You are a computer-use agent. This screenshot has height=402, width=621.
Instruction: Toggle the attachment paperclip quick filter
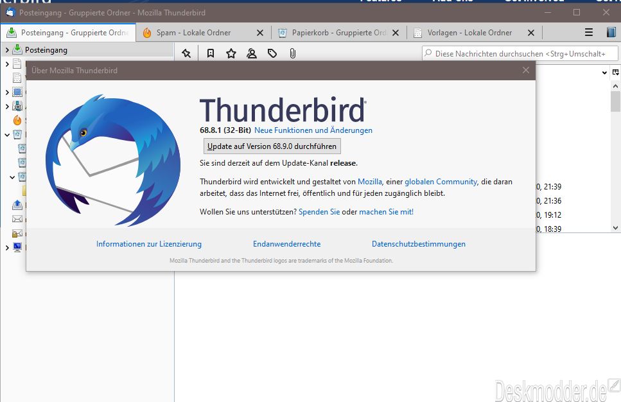(293, 53)
